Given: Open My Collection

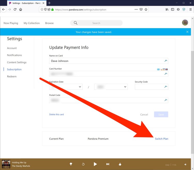Looking at the screenshot, I should 32,23.
